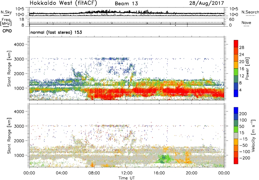
Task: Click the '-200' velocity colorbar tick
Action: tap(244, 158)
